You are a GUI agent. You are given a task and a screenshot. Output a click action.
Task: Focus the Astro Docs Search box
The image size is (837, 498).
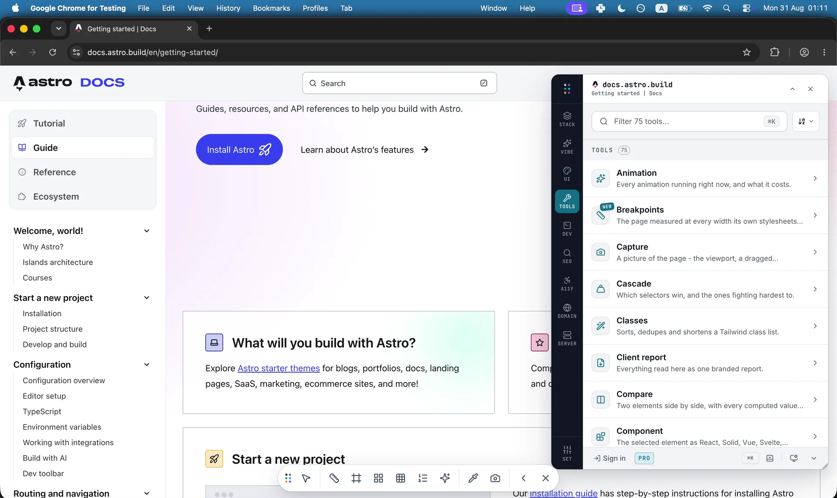[399, 83]
